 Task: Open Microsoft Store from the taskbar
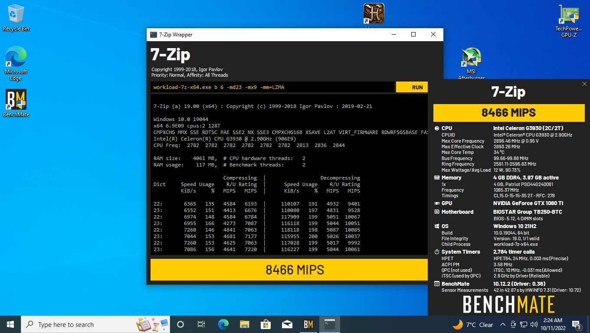click(265, 324)
